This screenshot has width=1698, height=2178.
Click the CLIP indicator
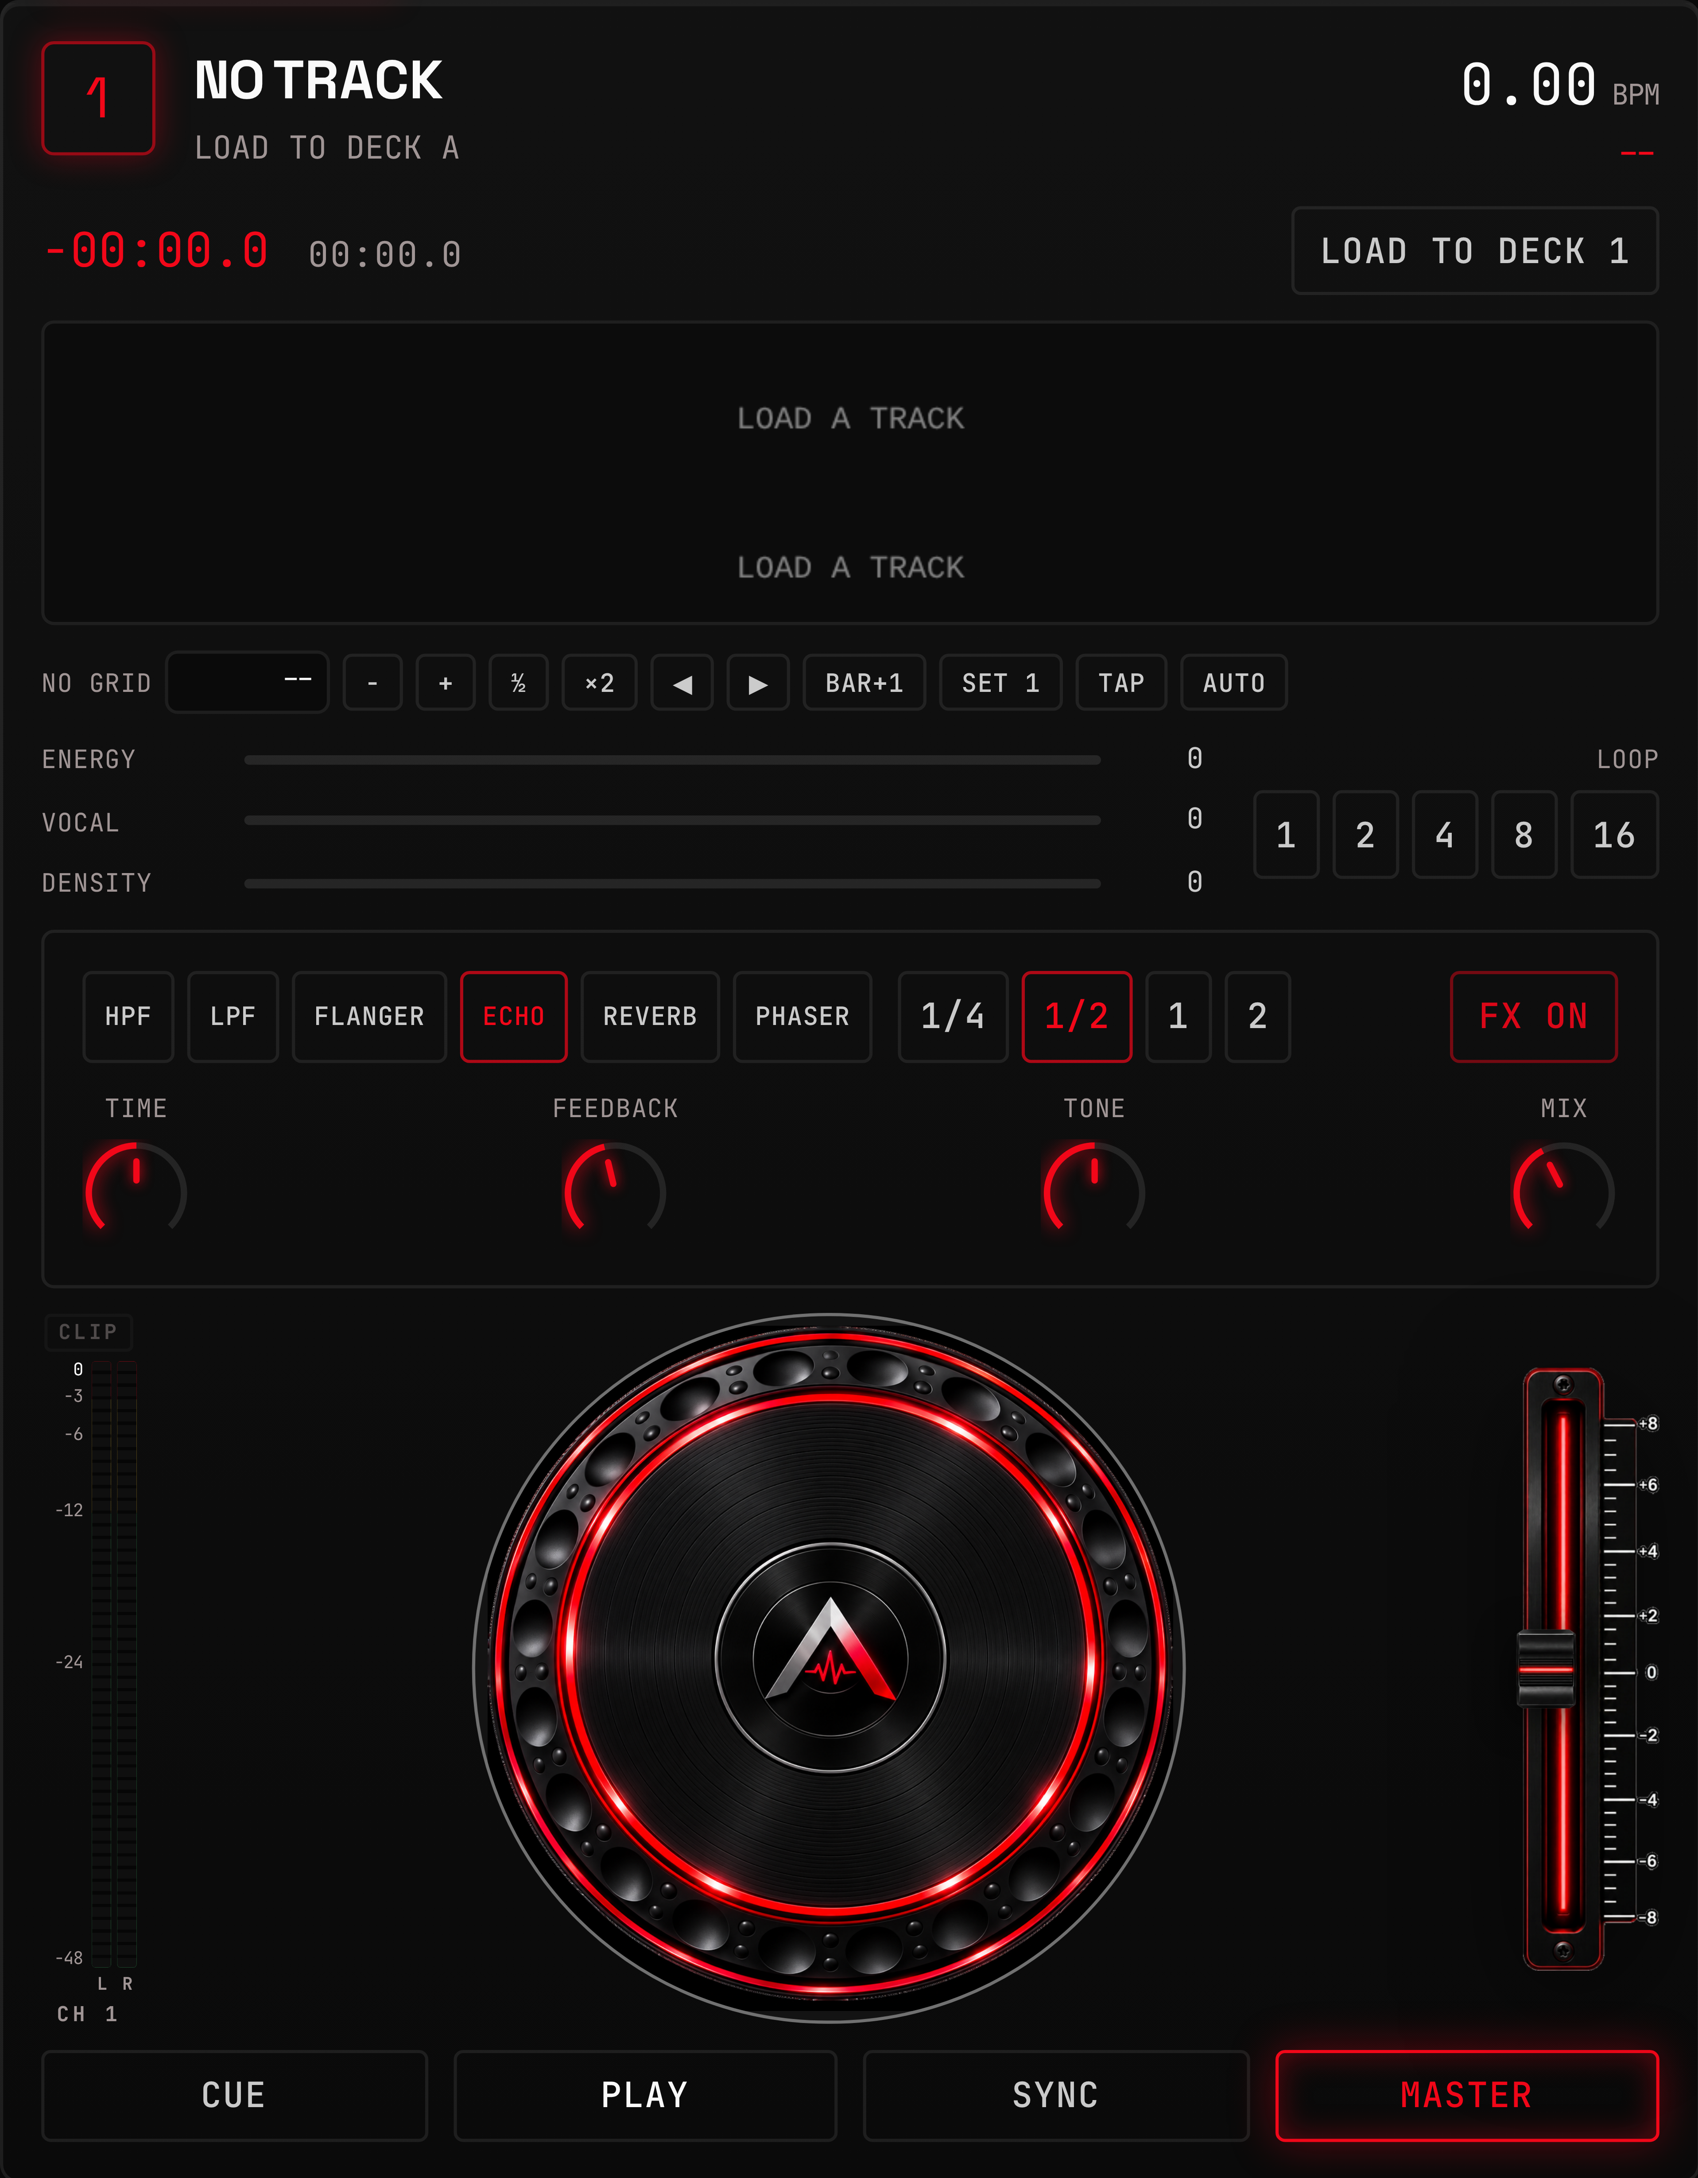[89, 1332]
